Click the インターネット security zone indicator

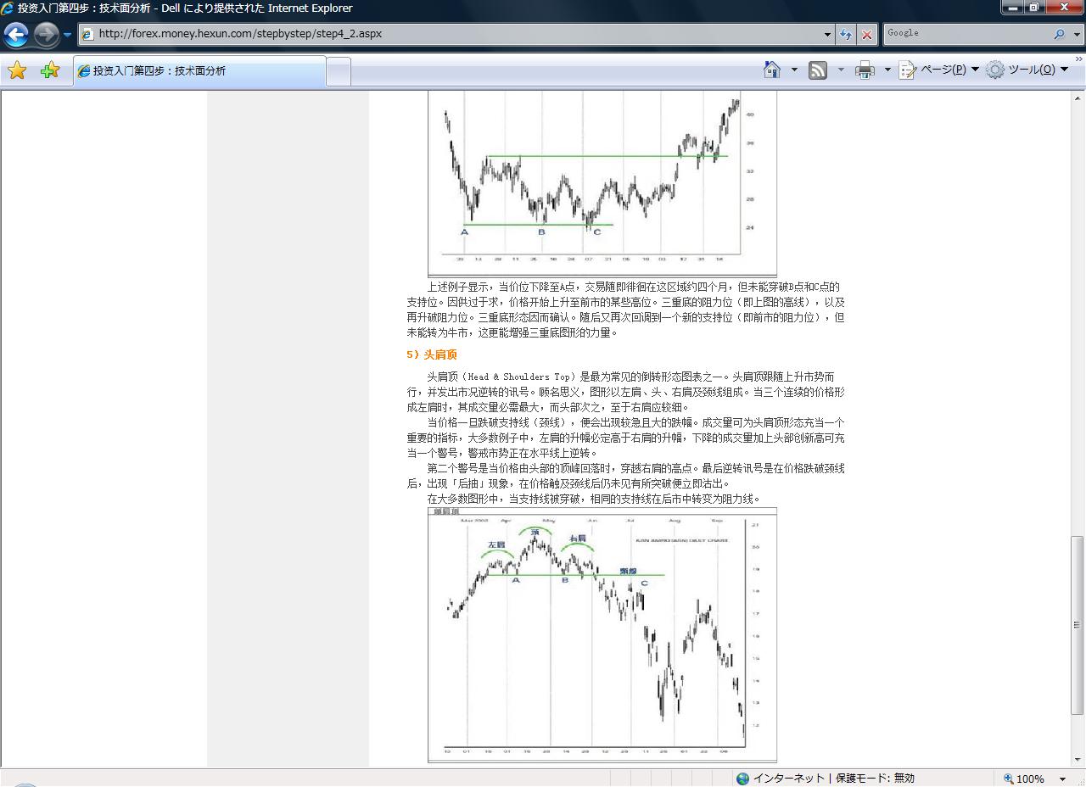(x=826, y=779)
